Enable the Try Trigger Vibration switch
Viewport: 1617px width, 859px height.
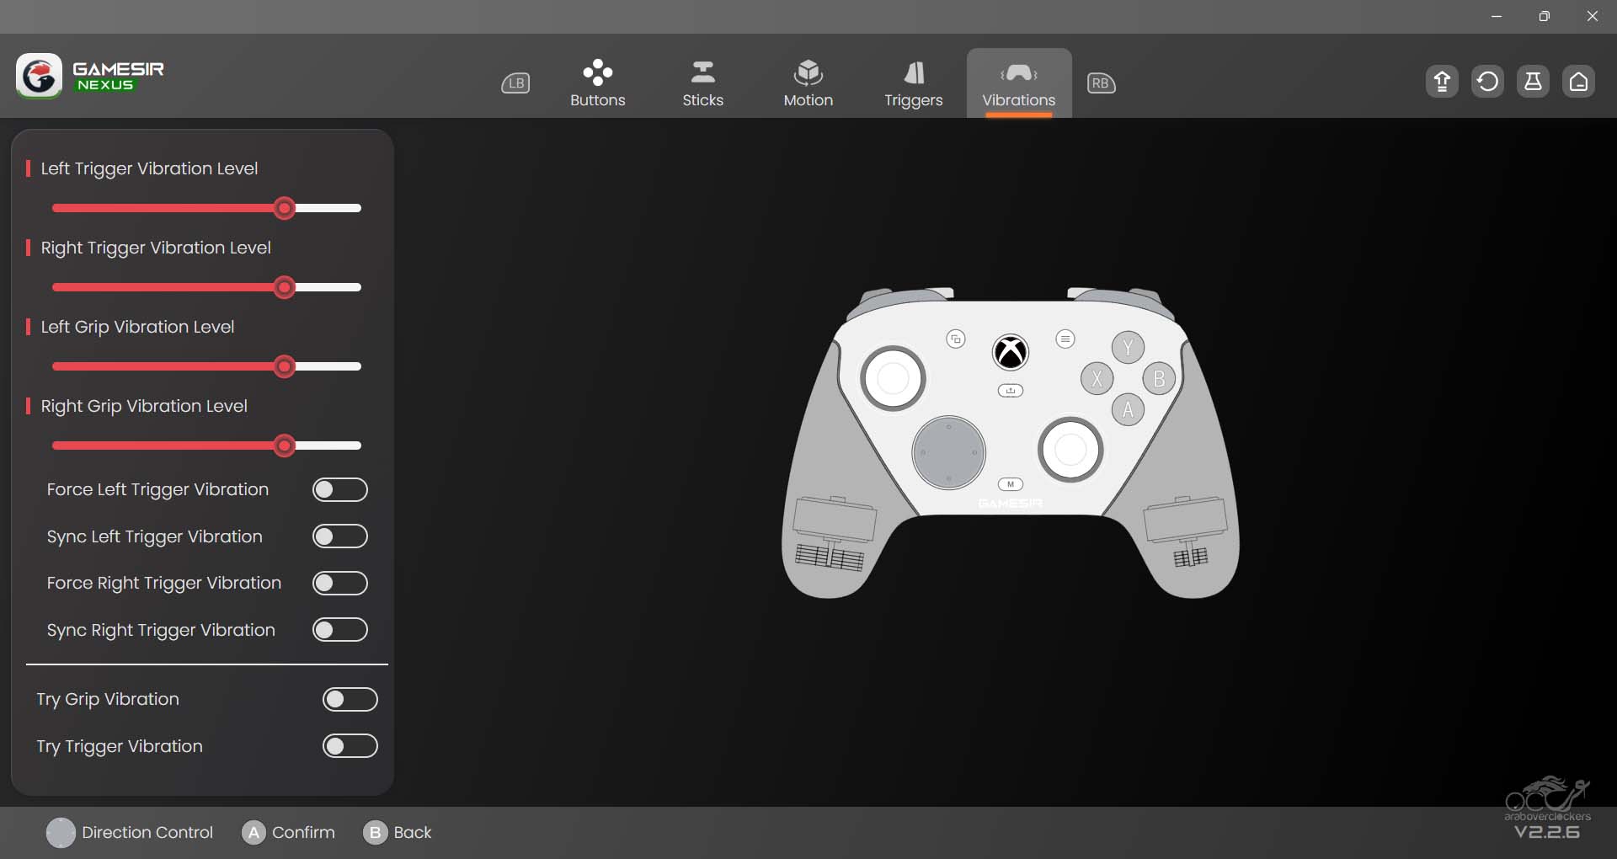click(350, 746)
